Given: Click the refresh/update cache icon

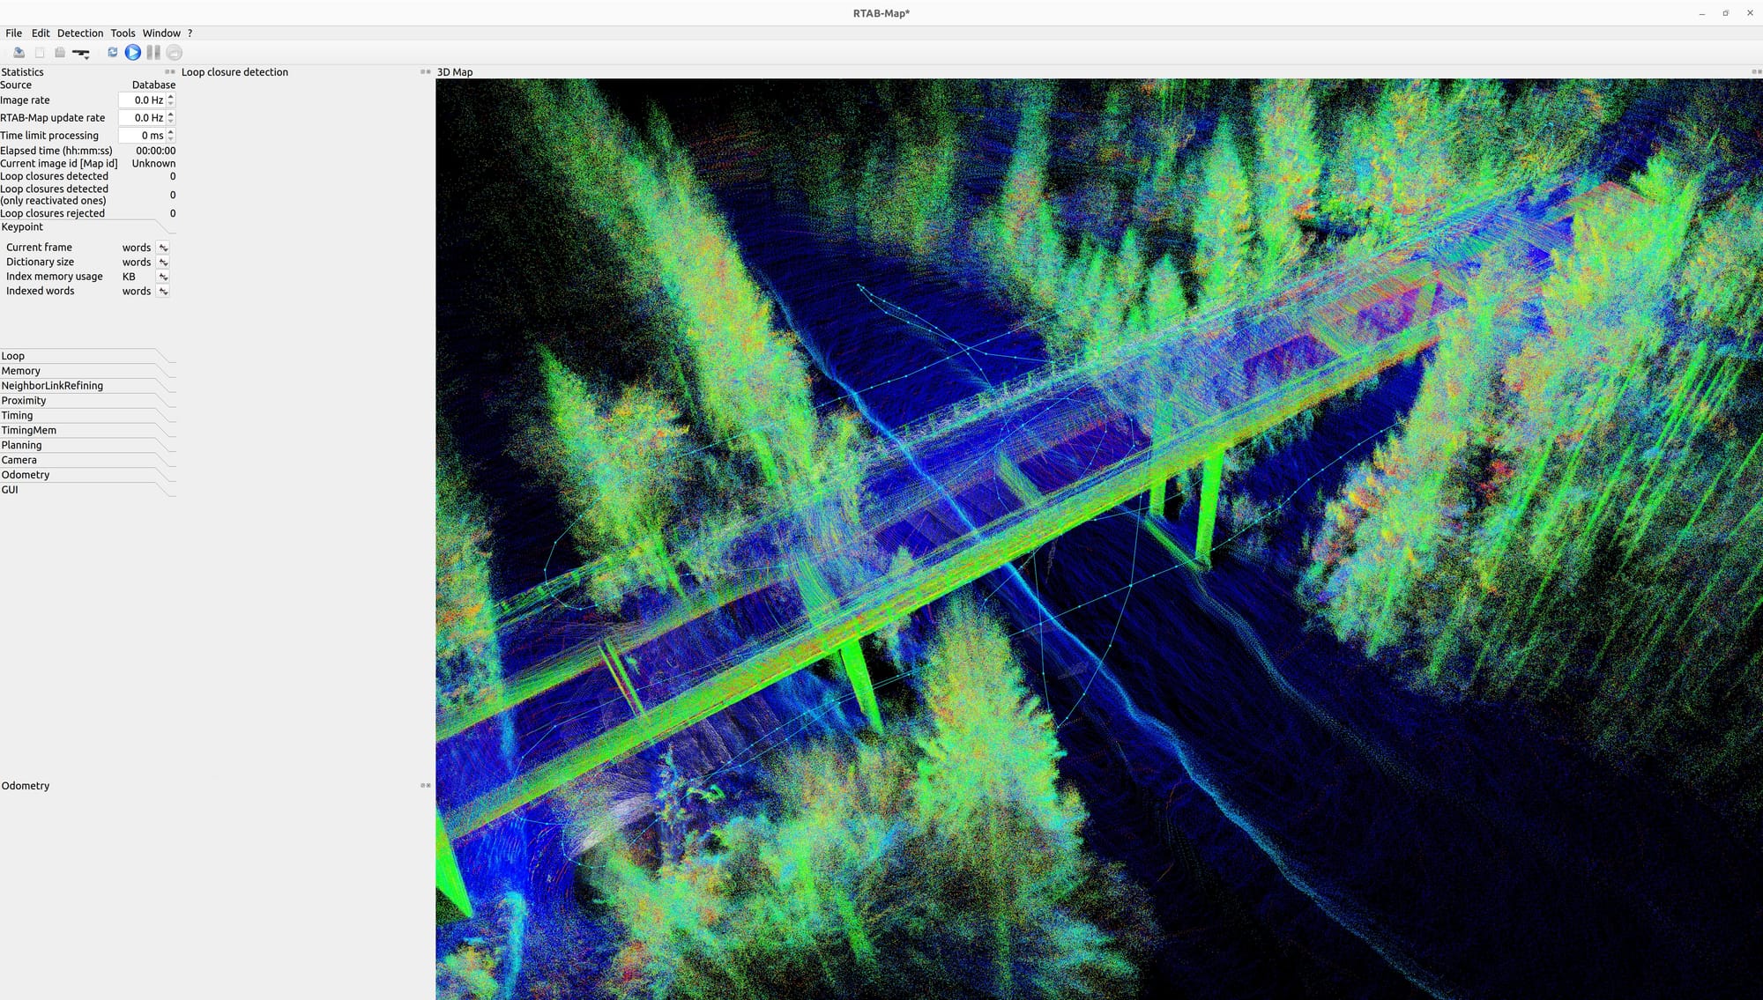Looking at the screenshot, I should pos(113,53).
